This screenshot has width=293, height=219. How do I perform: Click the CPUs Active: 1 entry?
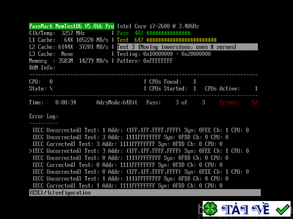point(231,89)
